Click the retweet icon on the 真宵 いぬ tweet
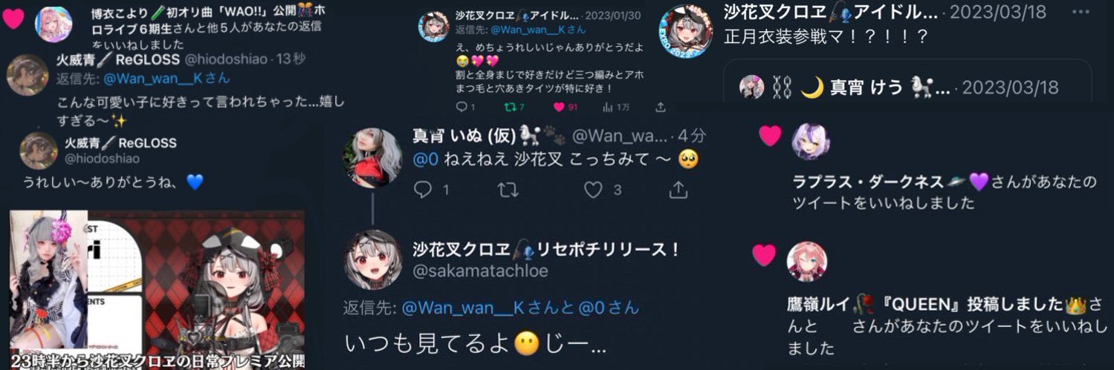 pyautogui.click(x=508, y=191)
